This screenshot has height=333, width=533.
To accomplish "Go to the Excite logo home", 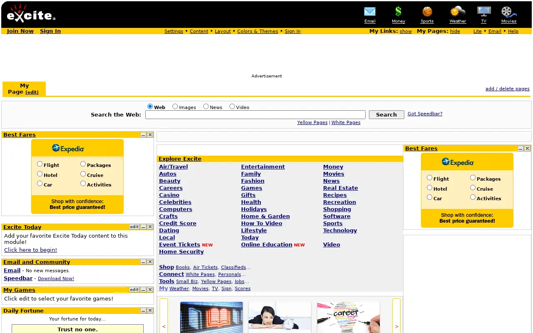I will (x=31, y=13).
